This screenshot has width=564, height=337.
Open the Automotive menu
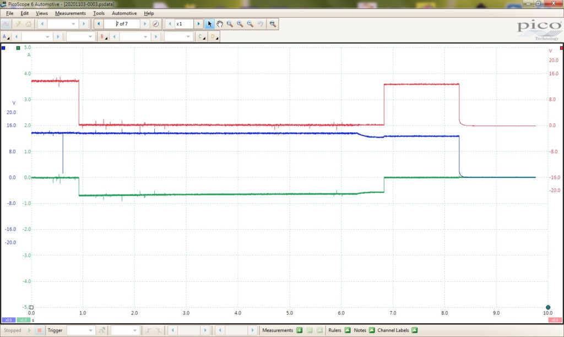[124, 13]
